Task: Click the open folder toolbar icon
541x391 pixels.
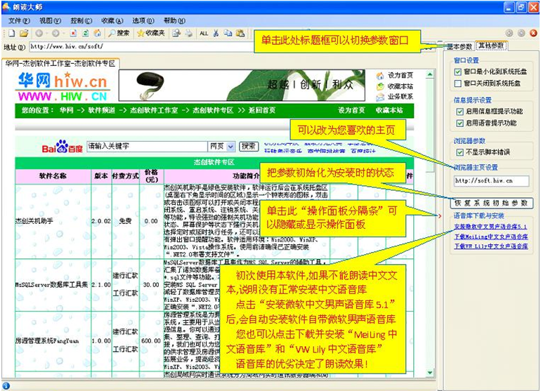Action: click(23, 33)
